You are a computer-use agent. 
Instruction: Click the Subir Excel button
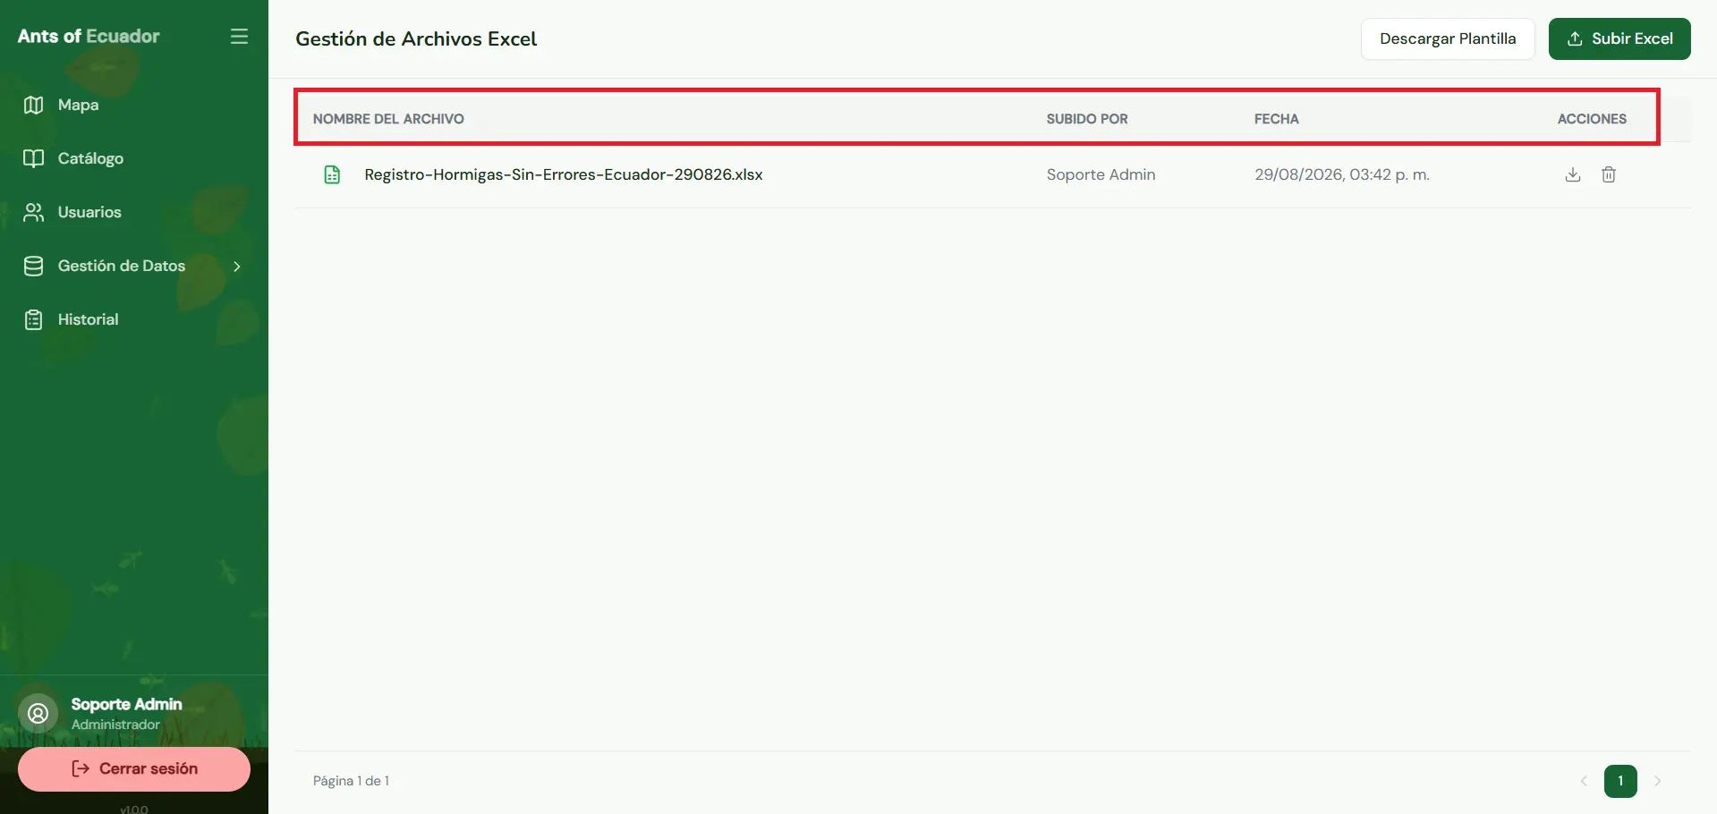tap(1619, 38)
